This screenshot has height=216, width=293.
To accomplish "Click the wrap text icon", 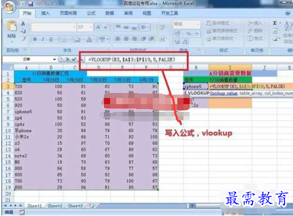I will point(162,27).
